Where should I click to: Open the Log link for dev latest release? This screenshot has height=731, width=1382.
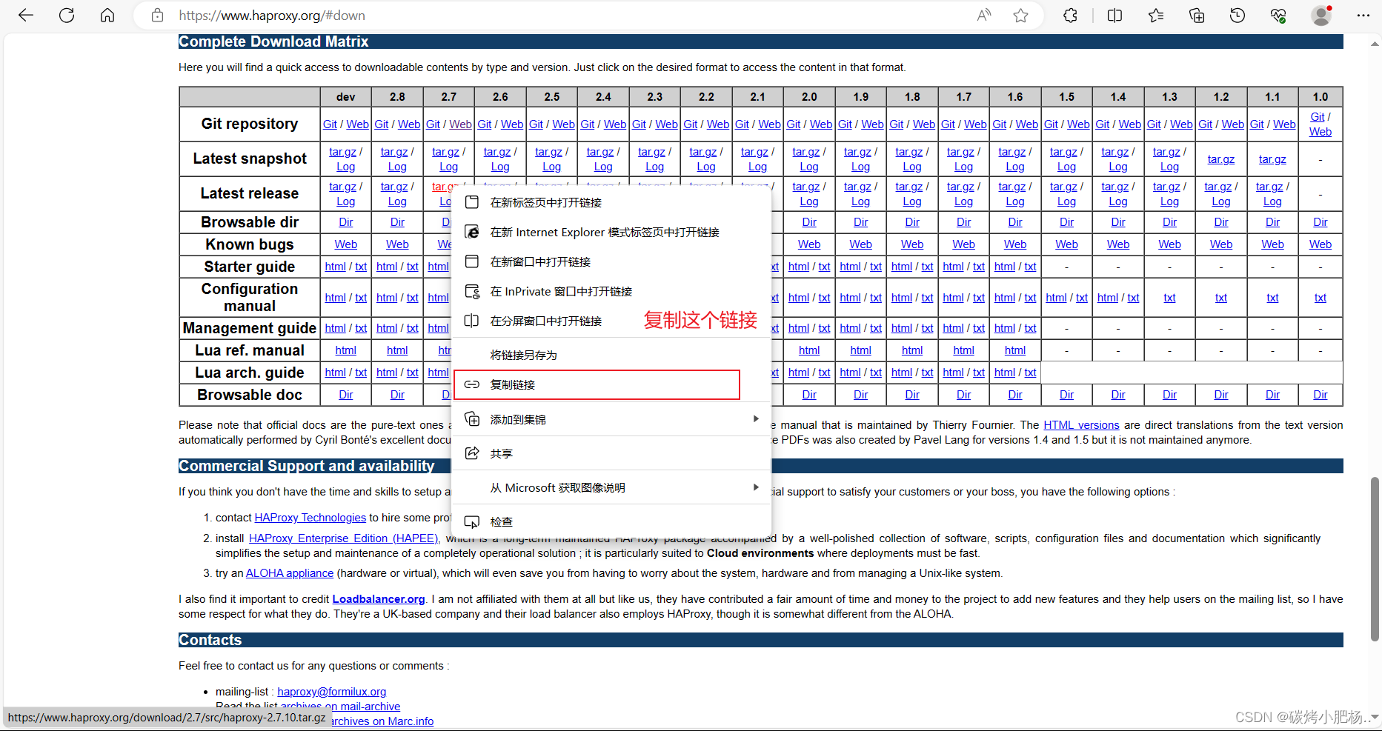click(x=345, y=201)
